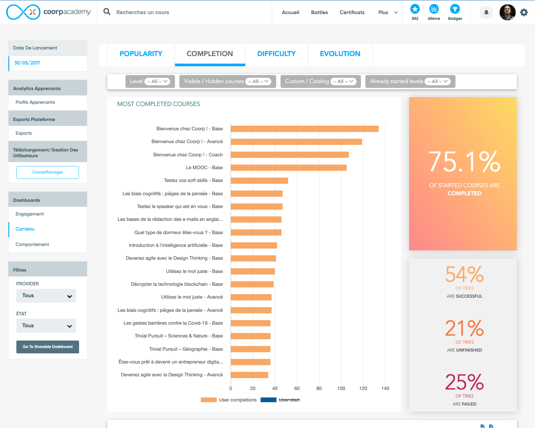Open the settings gear icon
The width and height of the screenshot is (535, 428).
click(524, 12)
